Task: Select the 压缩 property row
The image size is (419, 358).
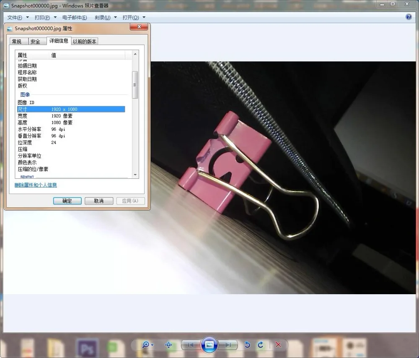Action: [x=71, y=149]
